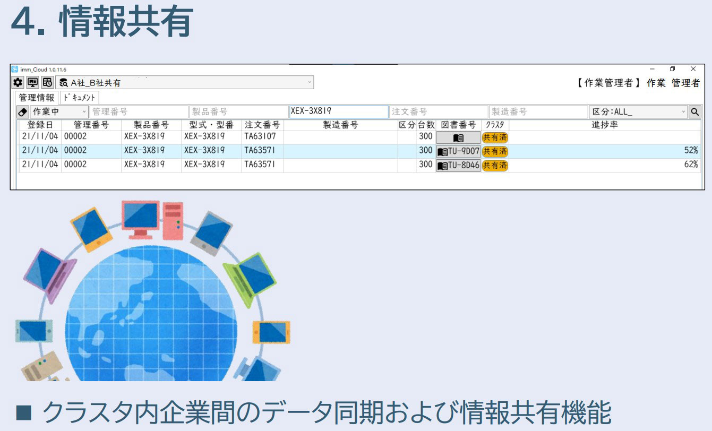Open document TU-8D46 book button
Viewport: 712px width, 431px height.
tap(458, 166)
